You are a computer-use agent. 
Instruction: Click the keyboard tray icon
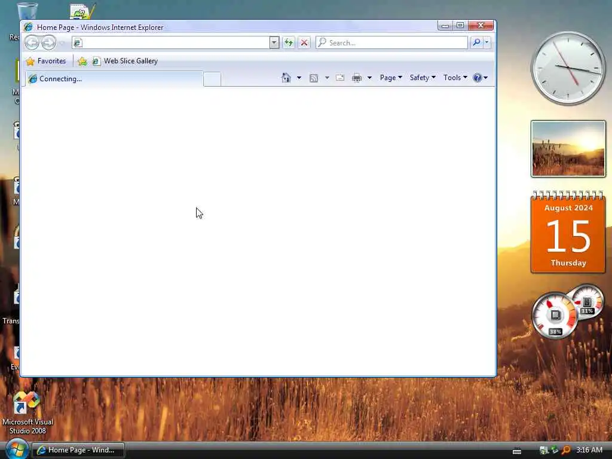[x=517, y=452]
